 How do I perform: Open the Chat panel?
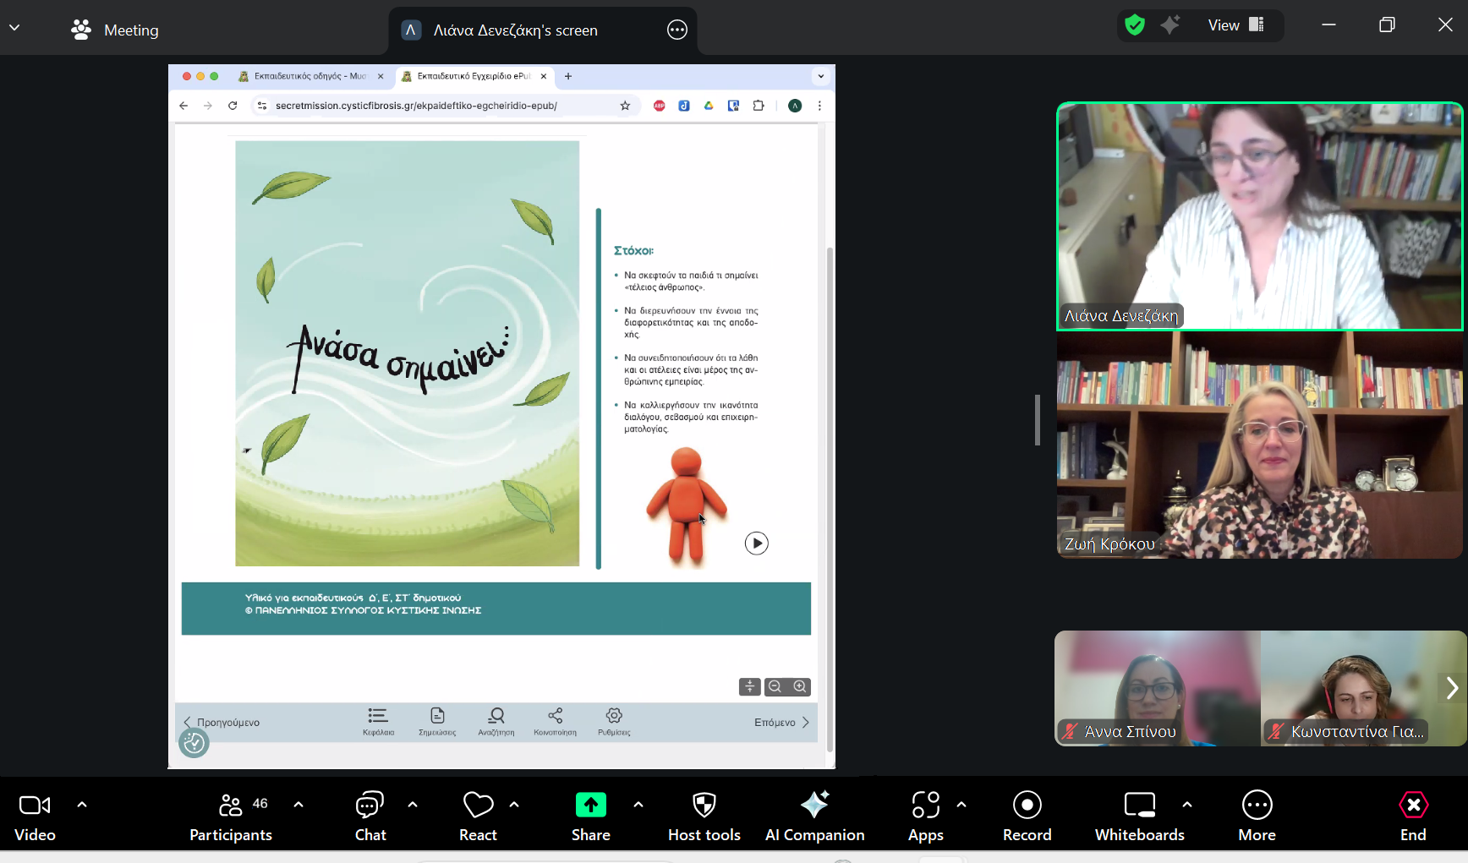(370, 816)
